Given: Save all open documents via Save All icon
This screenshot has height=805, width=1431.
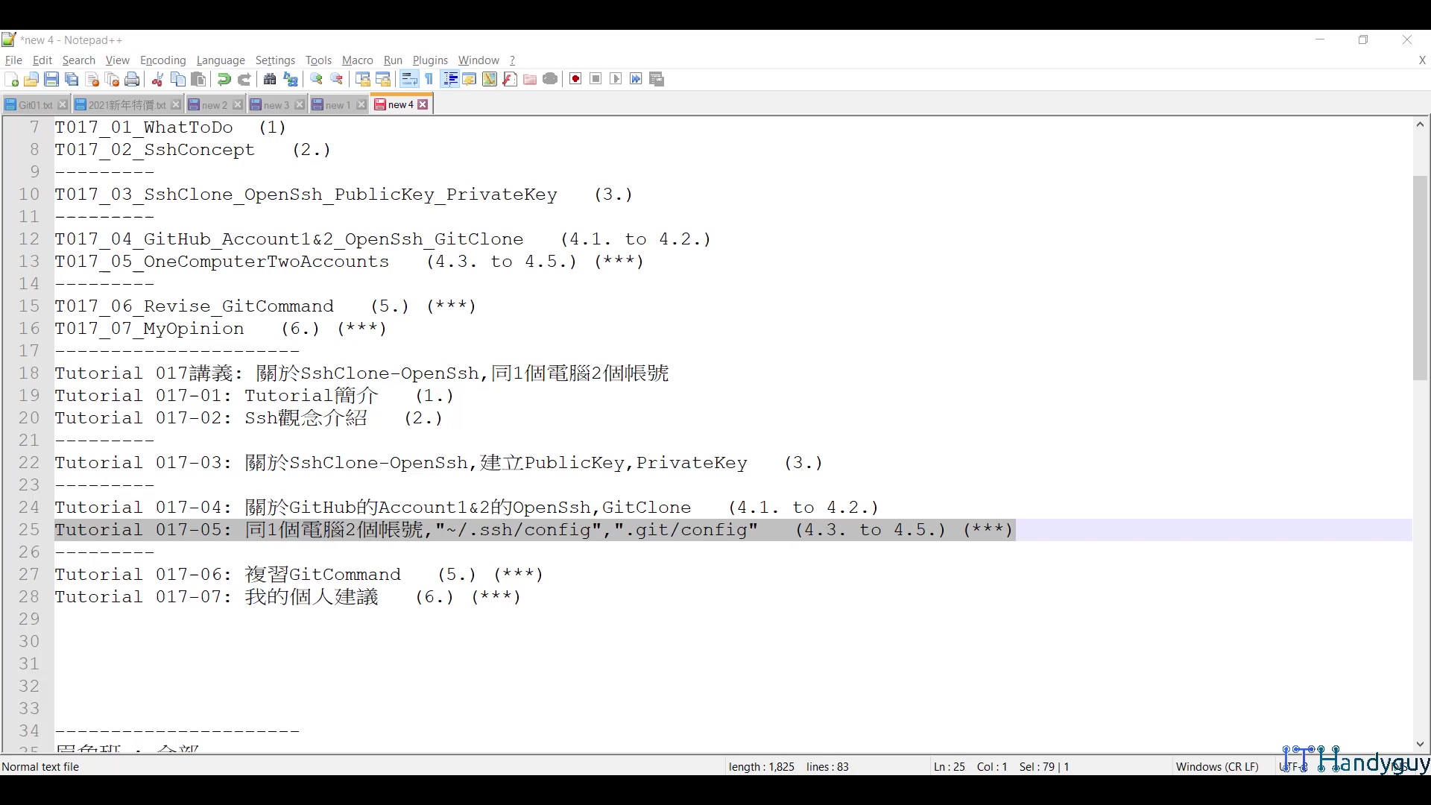Looking at the screenshot, I should point(72,79).
